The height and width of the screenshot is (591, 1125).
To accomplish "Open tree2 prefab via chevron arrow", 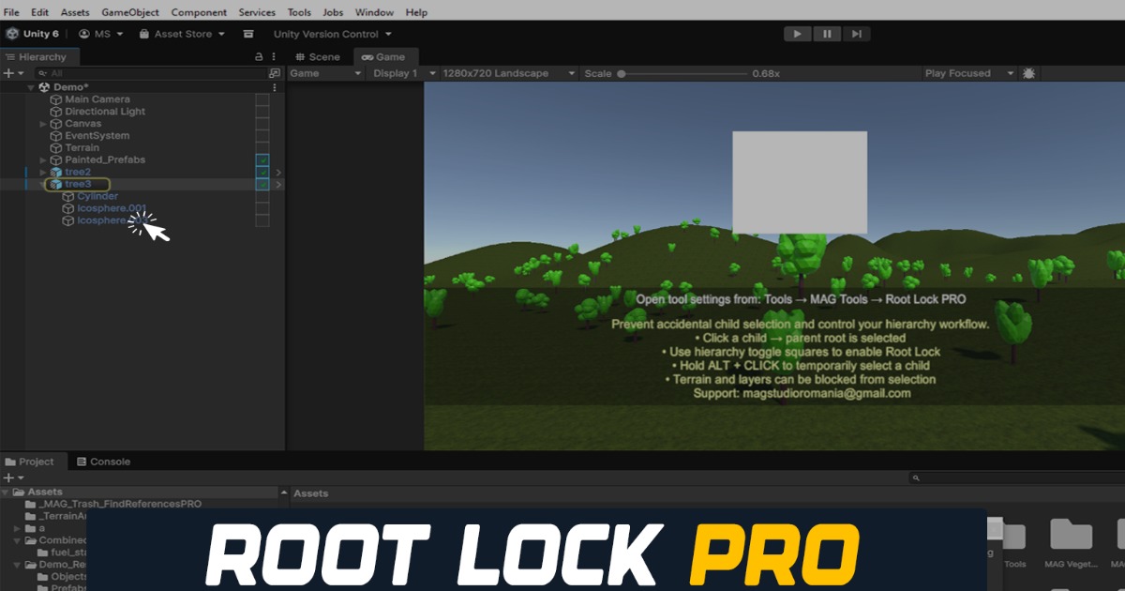I will pos(278,173).
